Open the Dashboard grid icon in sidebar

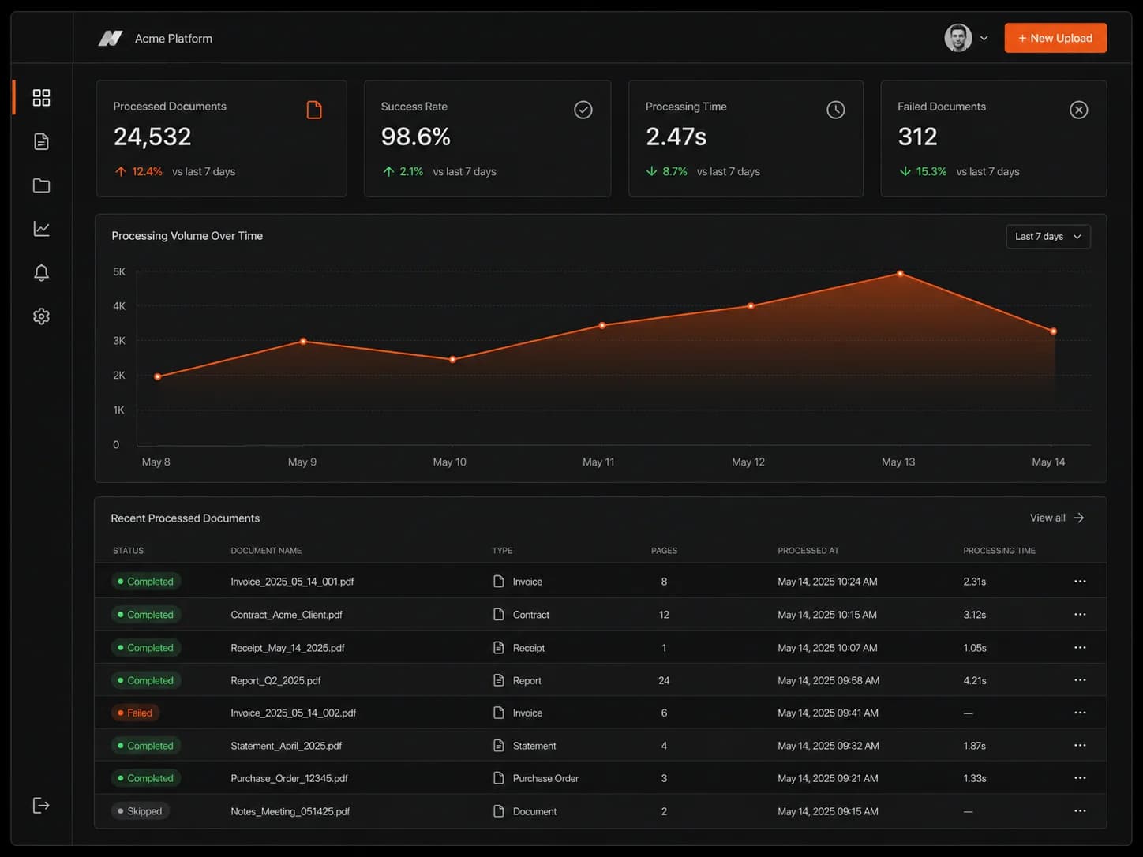point(41,97)
